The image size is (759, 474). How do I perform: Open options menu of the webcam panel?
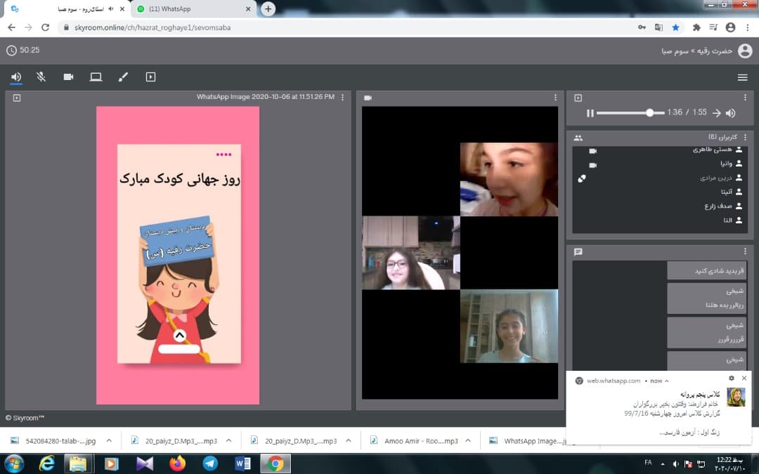point(555,98)
